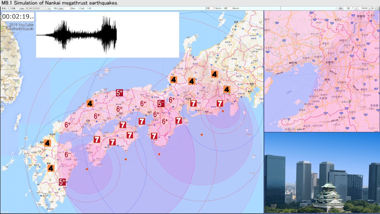Step time backward with the < button
380x214 pixels.
[x=356, y=8]
